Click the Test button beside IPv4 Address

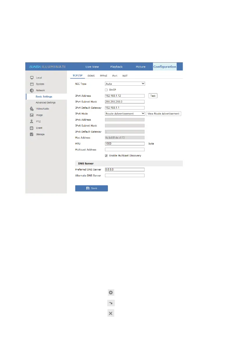pyautogui.click(x=153, y=96)
